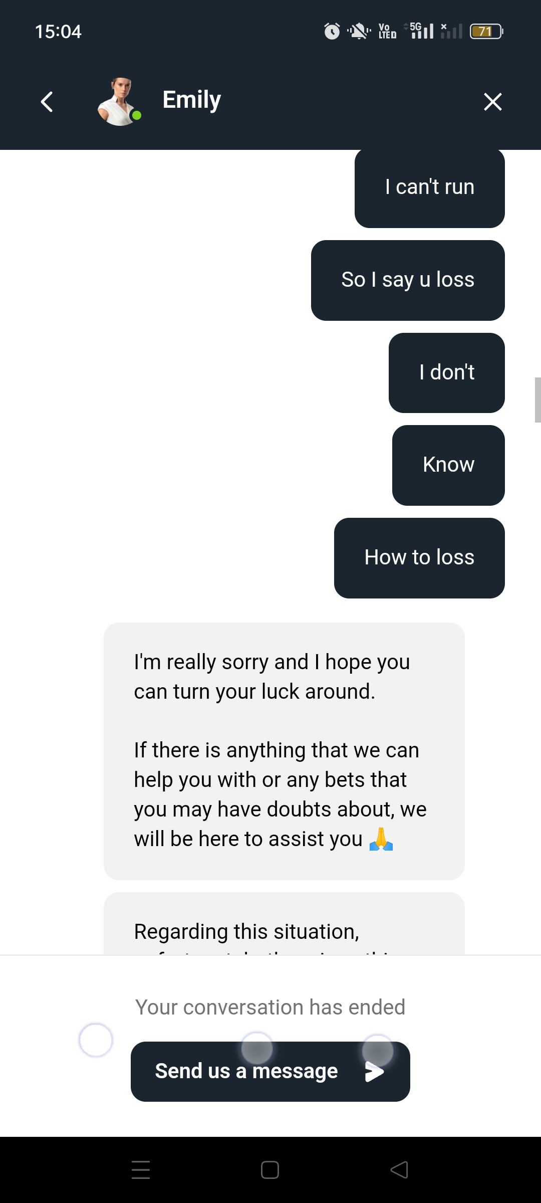Open recent apps from navigation bar

click(141, 1169)
